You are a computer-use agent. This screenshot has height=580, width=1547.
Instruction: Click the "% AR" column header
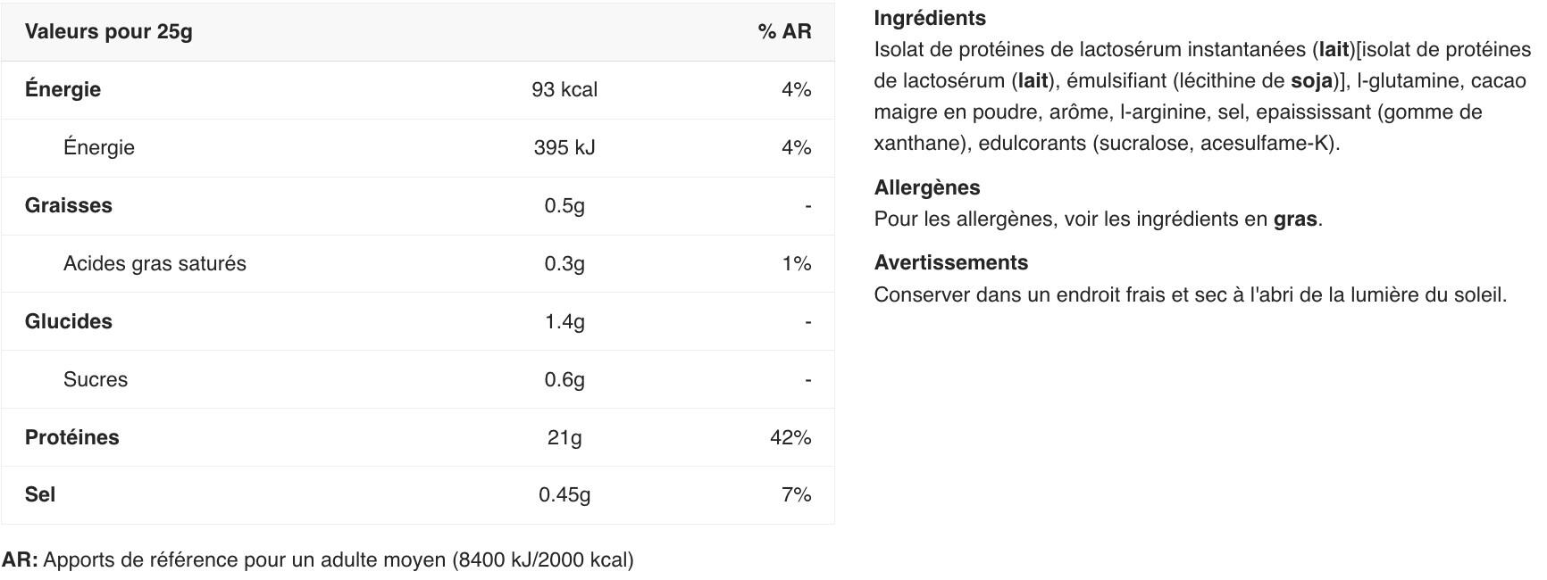pos(784,31)
